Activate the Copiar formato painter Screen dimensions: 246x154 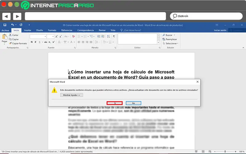[x=18, y=43]
